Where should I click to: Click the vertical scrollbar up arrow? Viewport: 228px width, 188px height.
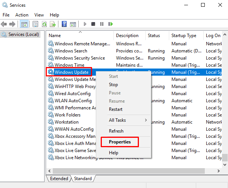pos(225,34)
